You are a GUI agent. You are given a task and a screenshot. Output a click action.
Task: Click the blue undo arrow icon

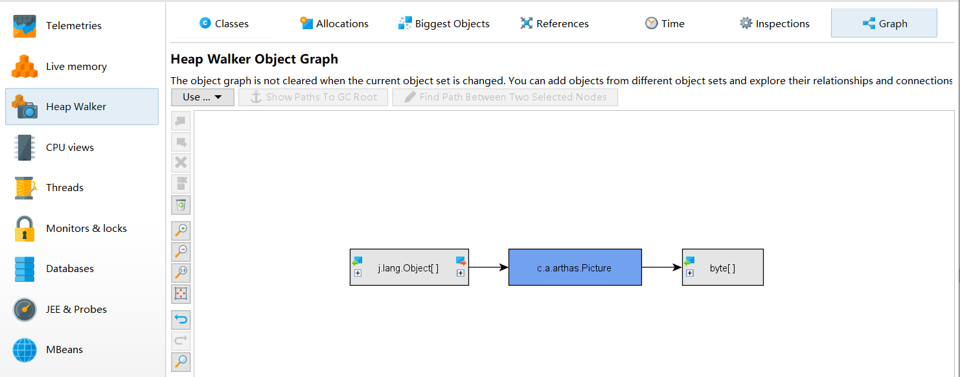(181, 319)
